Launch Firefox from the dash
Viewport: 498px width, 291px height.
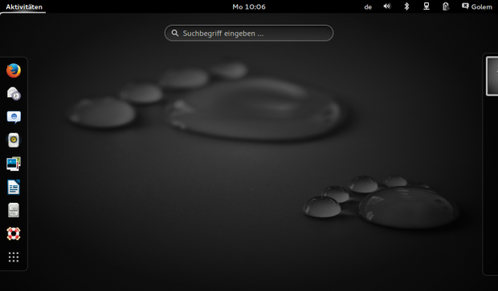click(x=14, y=71)
